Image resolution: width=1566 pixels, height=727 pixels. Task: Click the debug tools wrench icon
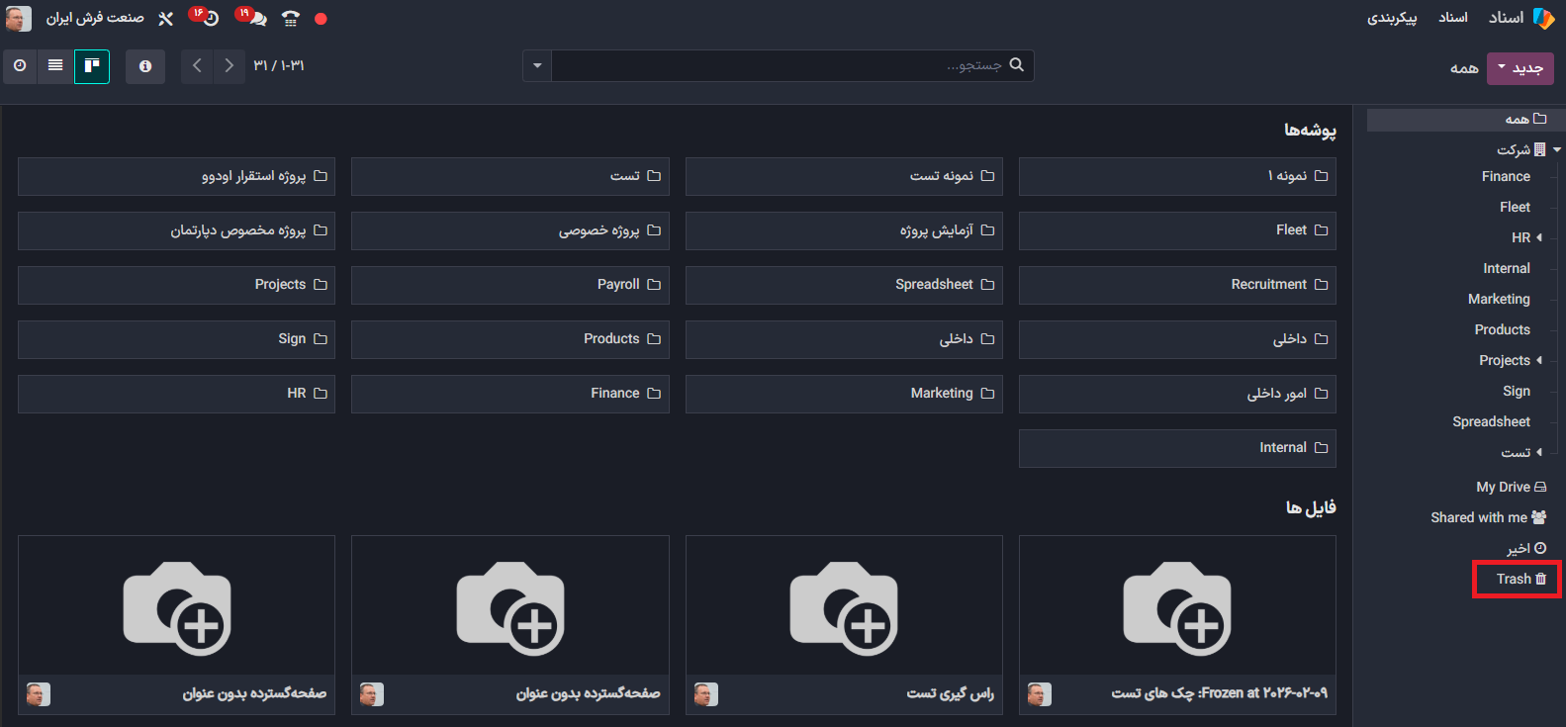pyautogui.click(x=165, y=19)
